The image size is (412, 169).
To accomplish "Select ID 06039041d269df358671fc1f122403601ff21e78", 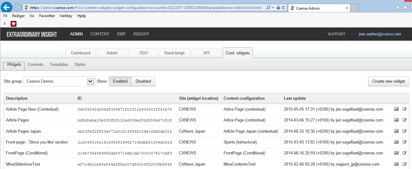I will [125, 109].
